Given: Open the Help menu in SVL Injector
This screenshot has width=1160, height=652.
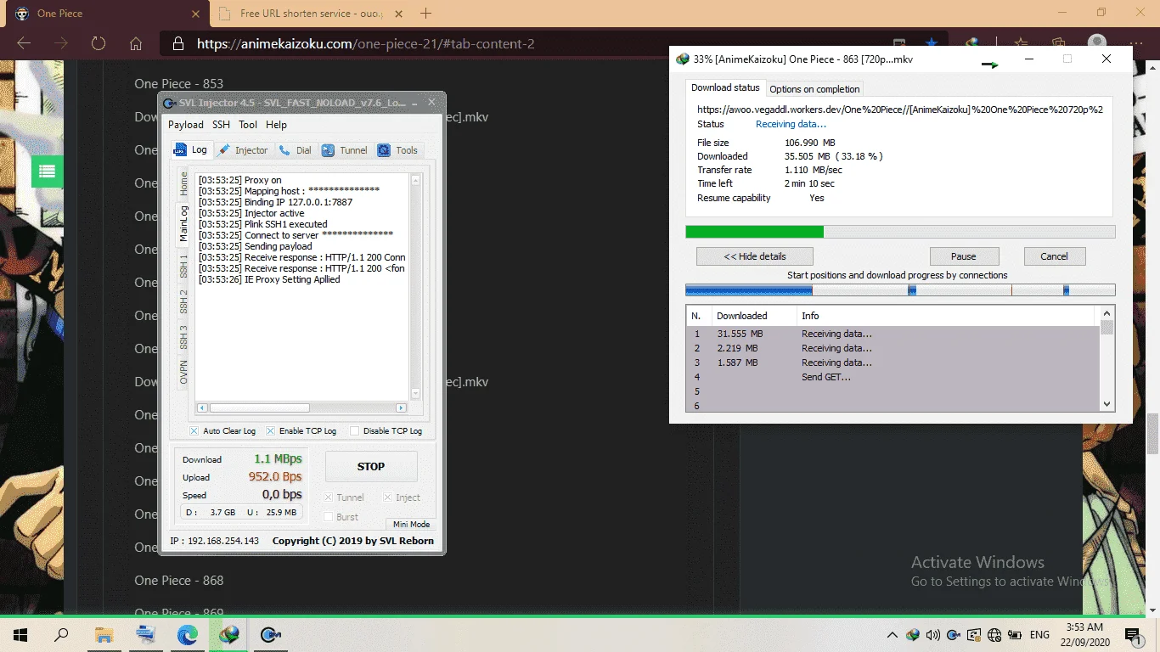Looking at the screenshot, I should (276, 124).
